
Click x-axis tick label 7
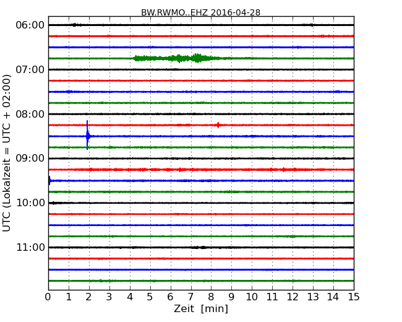tap(190, 297)
